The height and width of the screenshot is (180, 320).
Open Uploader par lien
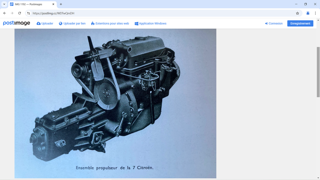pos(72,23)
